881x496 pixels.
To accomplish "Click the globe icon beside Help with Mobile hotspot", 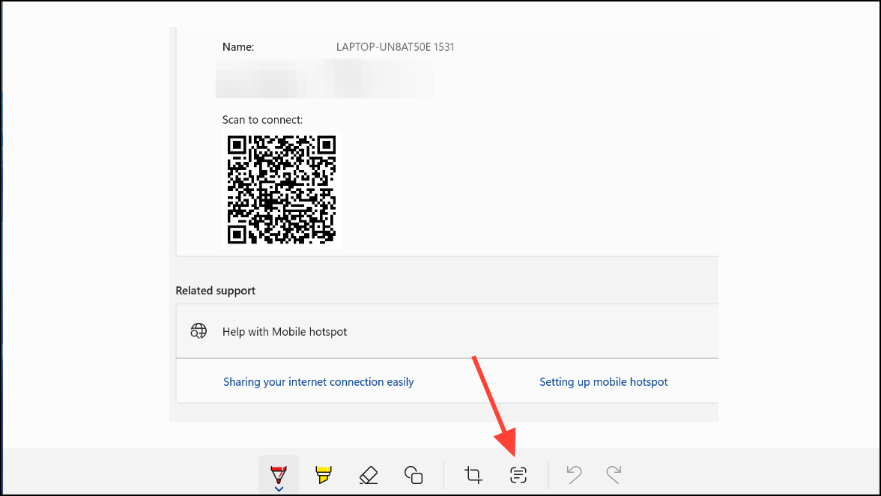I will point(199,331).
